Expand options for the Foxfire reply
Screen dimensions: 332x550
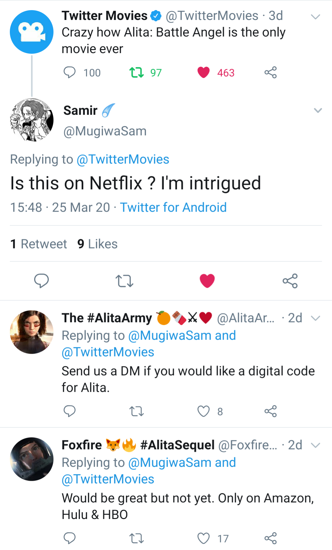(316, 445)
